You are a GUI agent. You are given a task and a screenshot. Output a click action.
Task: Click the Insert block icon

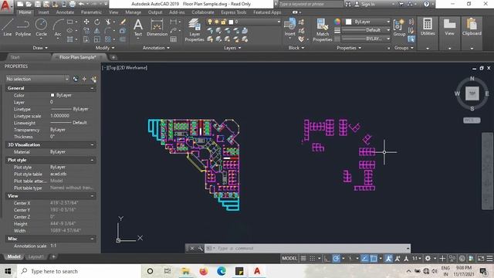[x=289, y=27]
